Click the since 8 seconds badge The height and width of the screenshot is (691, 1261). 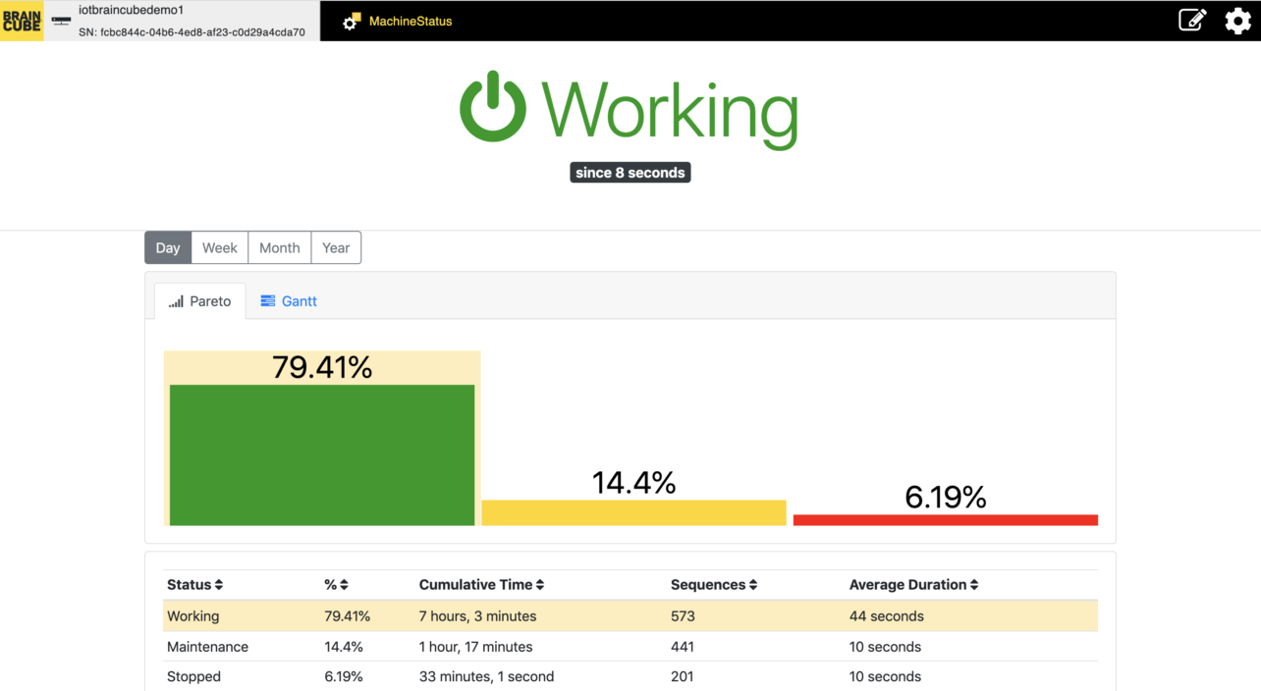point(630,172)
